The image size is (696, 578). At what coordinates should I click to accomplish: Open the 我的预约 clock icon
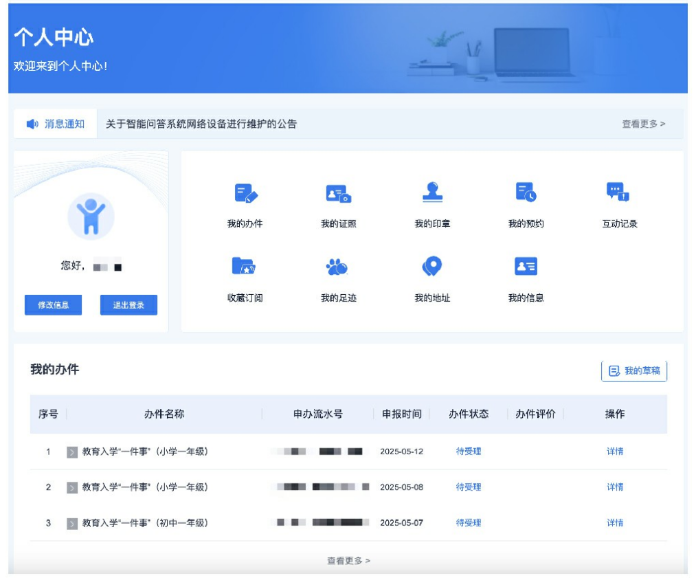[x=526, y=192]
